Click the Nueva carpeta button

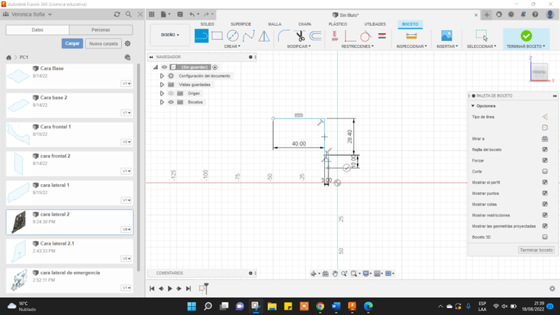(x=104, y=44)
